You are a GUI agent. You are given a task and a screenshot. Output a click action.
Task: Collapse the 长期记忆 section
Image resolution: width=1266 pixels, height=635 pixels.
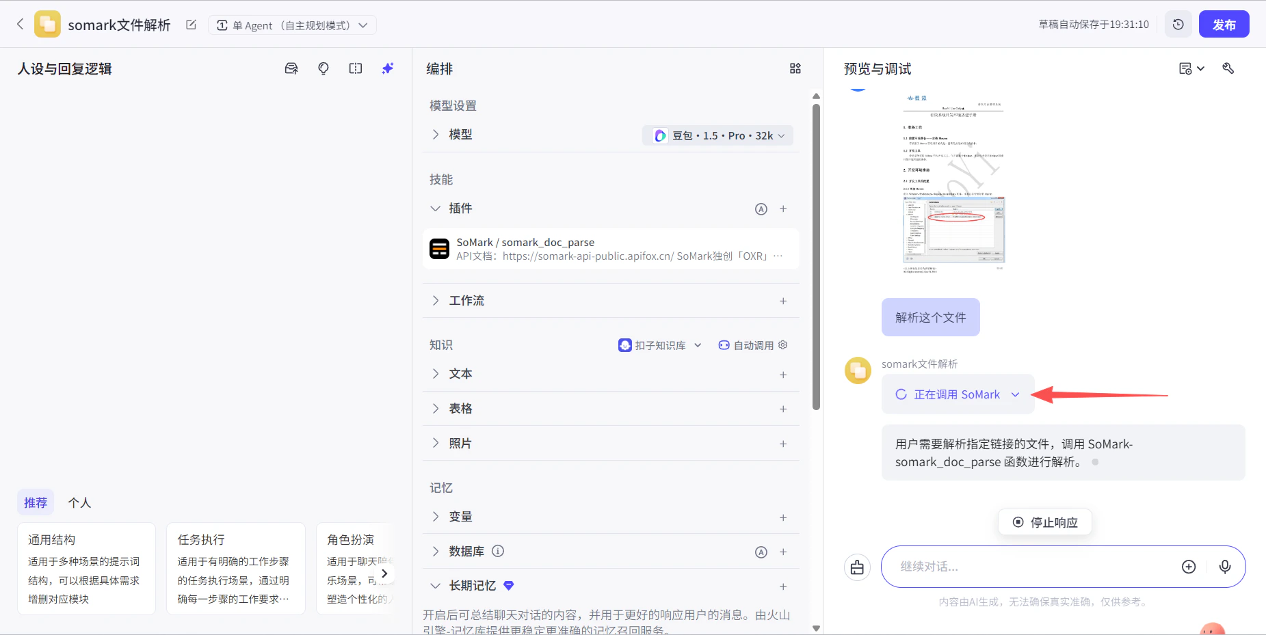tap(436, 586)
